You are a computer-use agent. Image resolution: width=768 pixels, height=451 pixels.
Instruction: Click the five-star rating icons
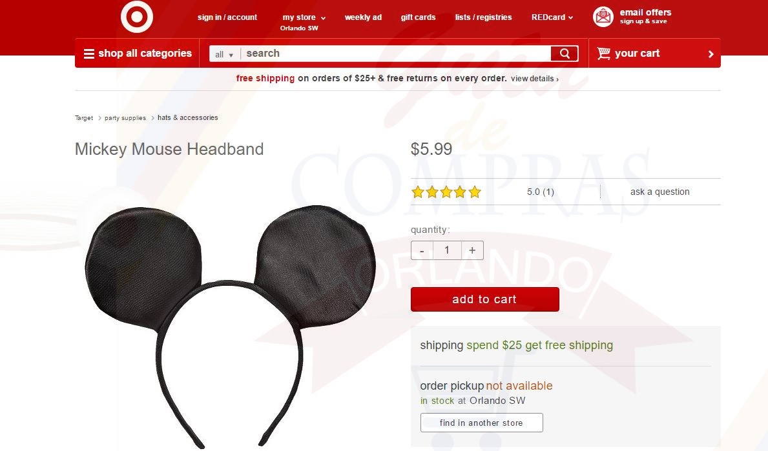click(x=446, y=192)
